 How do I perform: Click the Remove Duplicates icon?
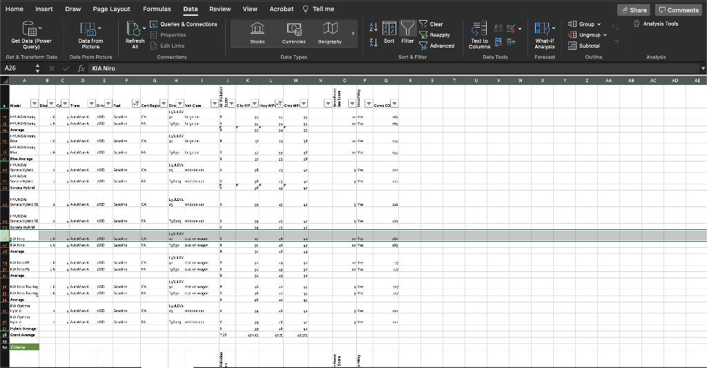[x=498, y=42]
